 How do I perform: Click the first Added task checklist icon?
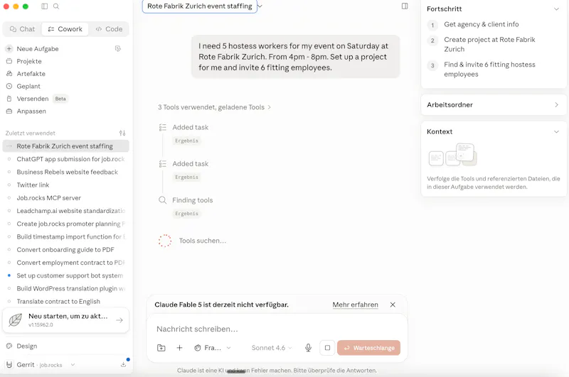(x=163, y=127)
